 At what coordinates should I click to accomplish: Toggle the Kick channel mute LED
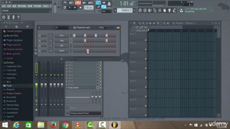point(40,35)
